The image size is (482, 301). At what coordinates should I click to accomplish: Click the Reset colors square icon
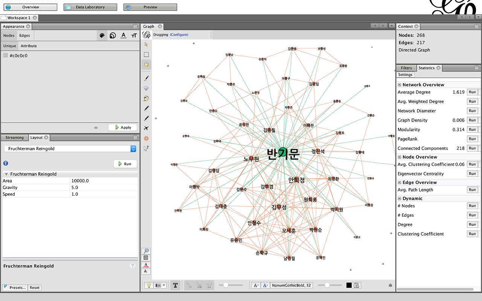146,258
